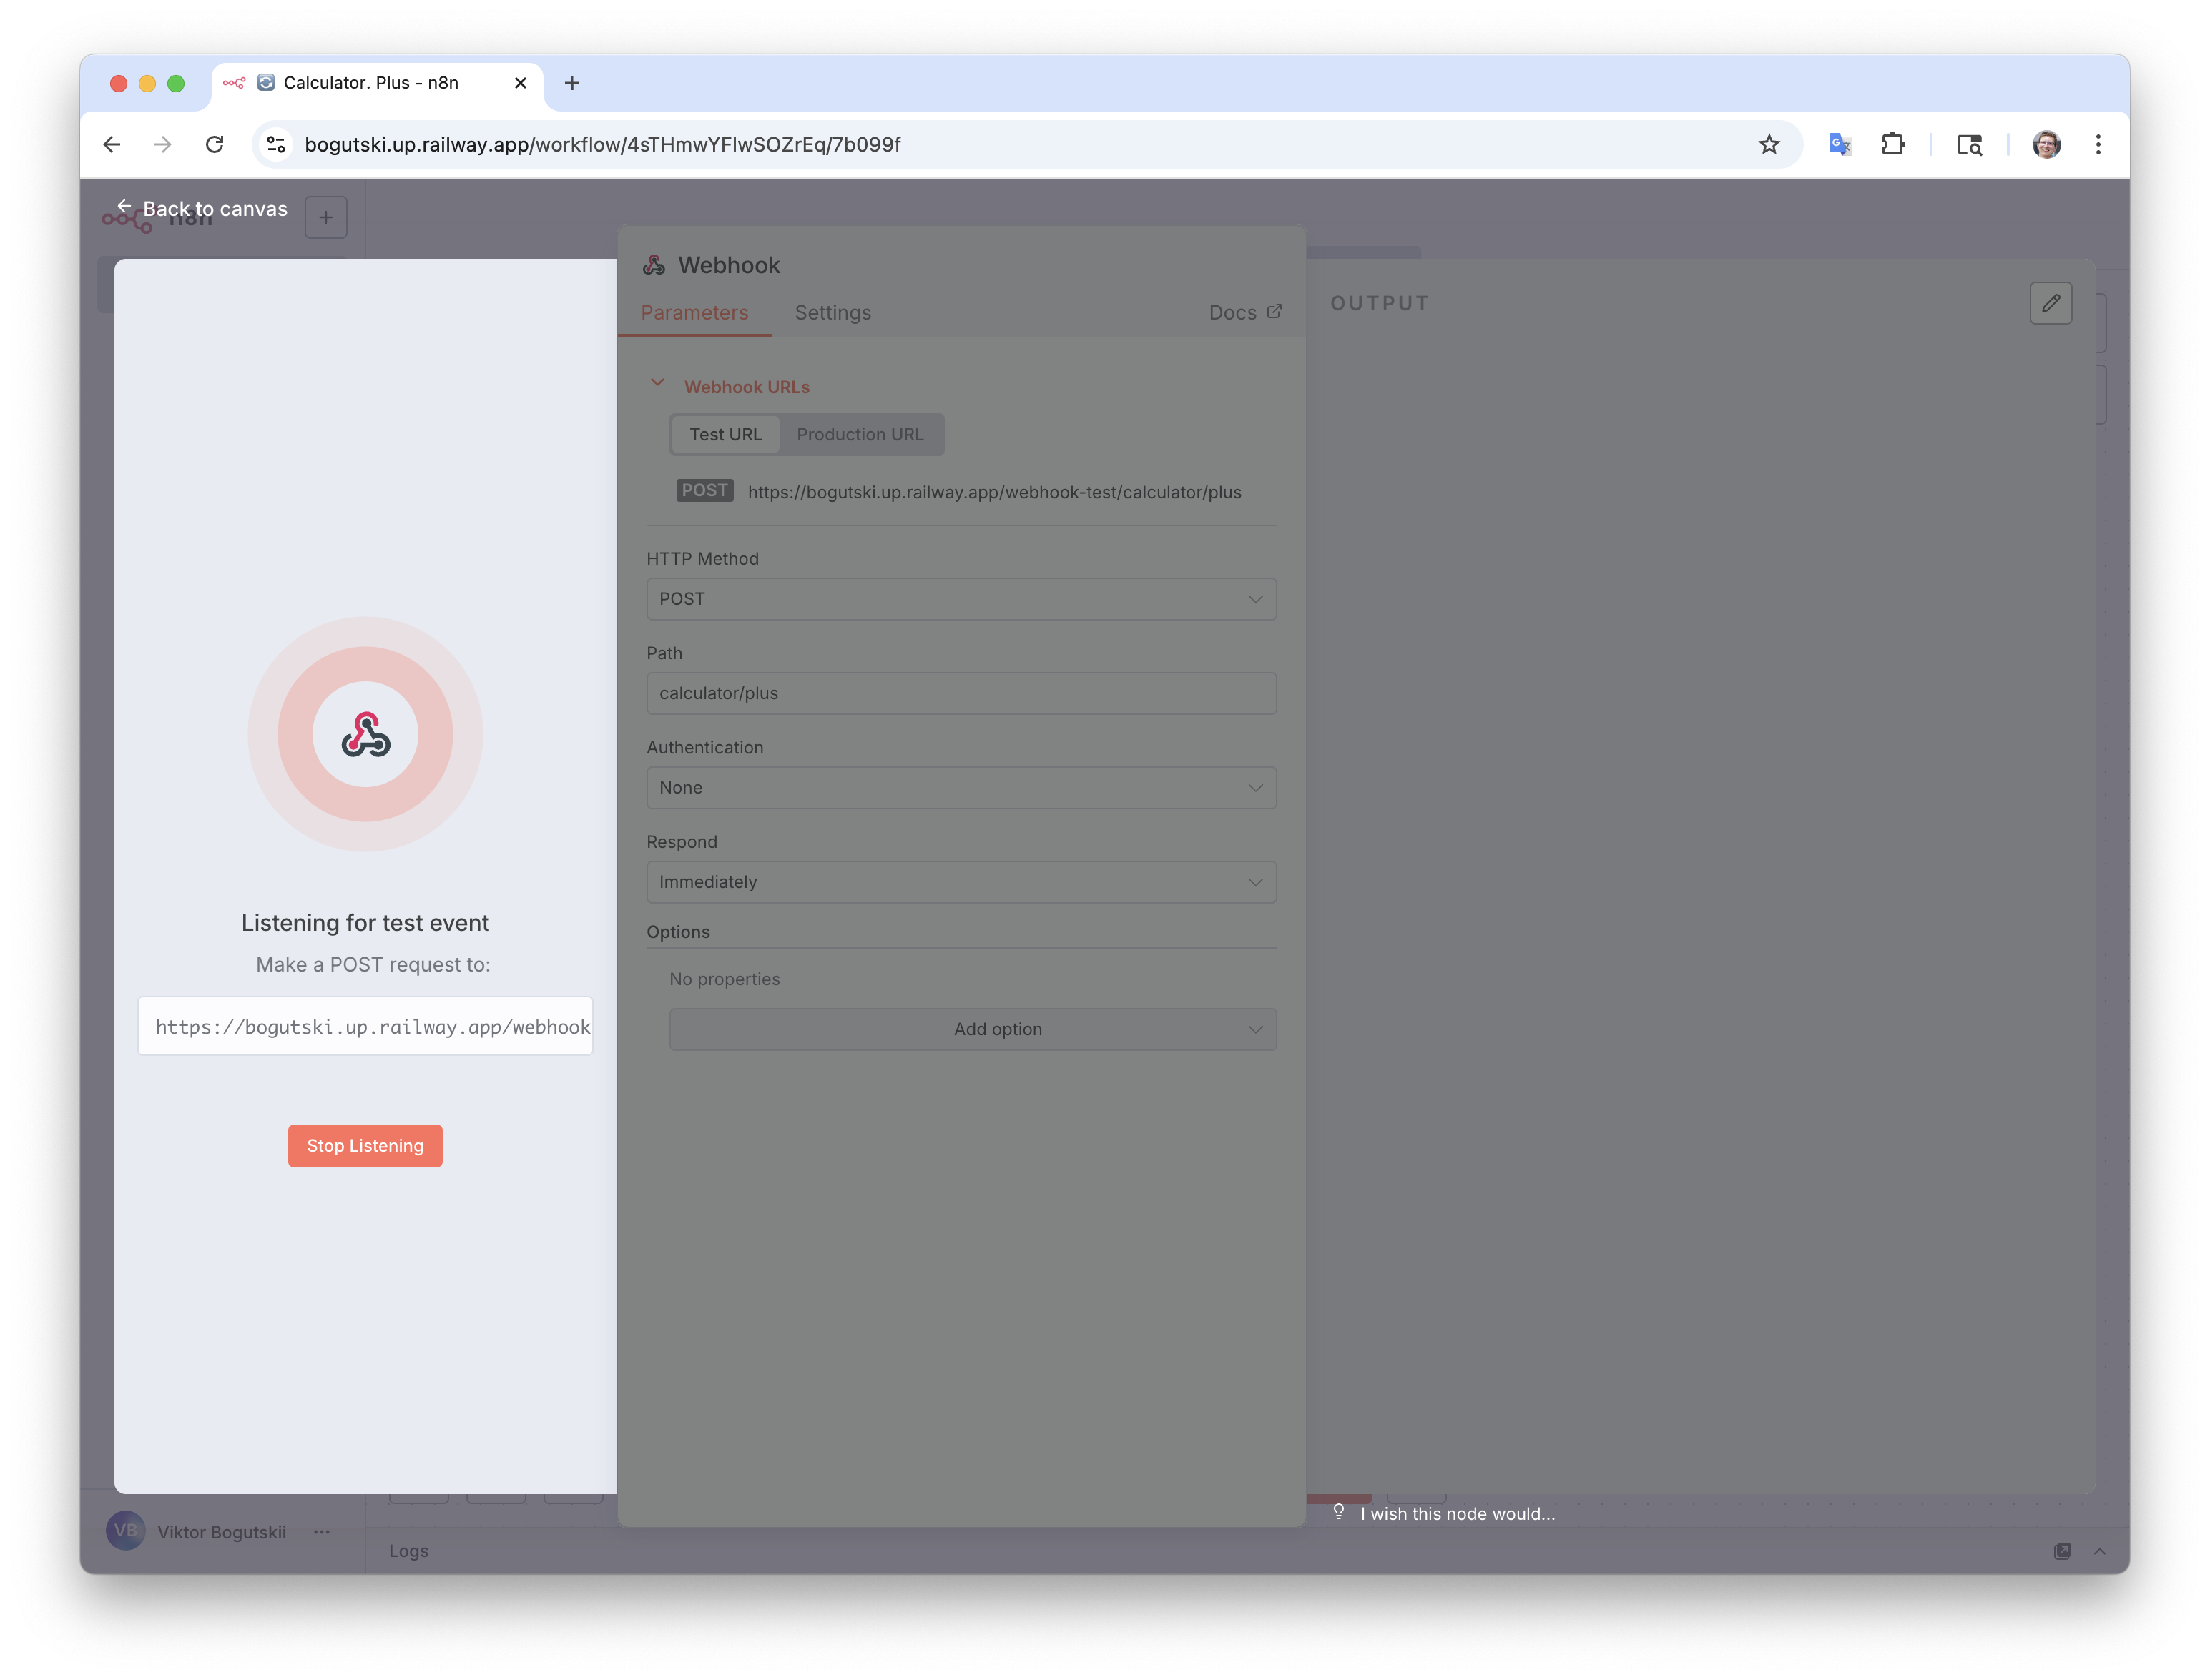Expand the Logs panel chevron

(x=2099, y=1551)
